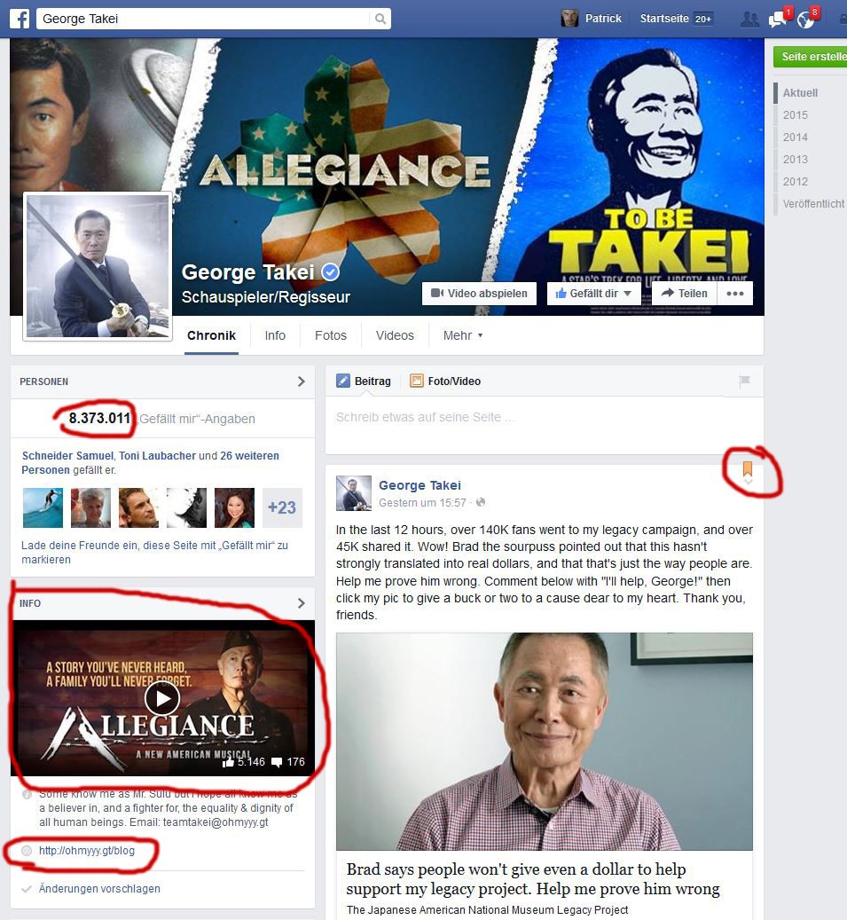The width and height of the screenshot is (847, 920).
Task: Click the black-and-white portrait friend thumbnail
Action: click(186, 507)
